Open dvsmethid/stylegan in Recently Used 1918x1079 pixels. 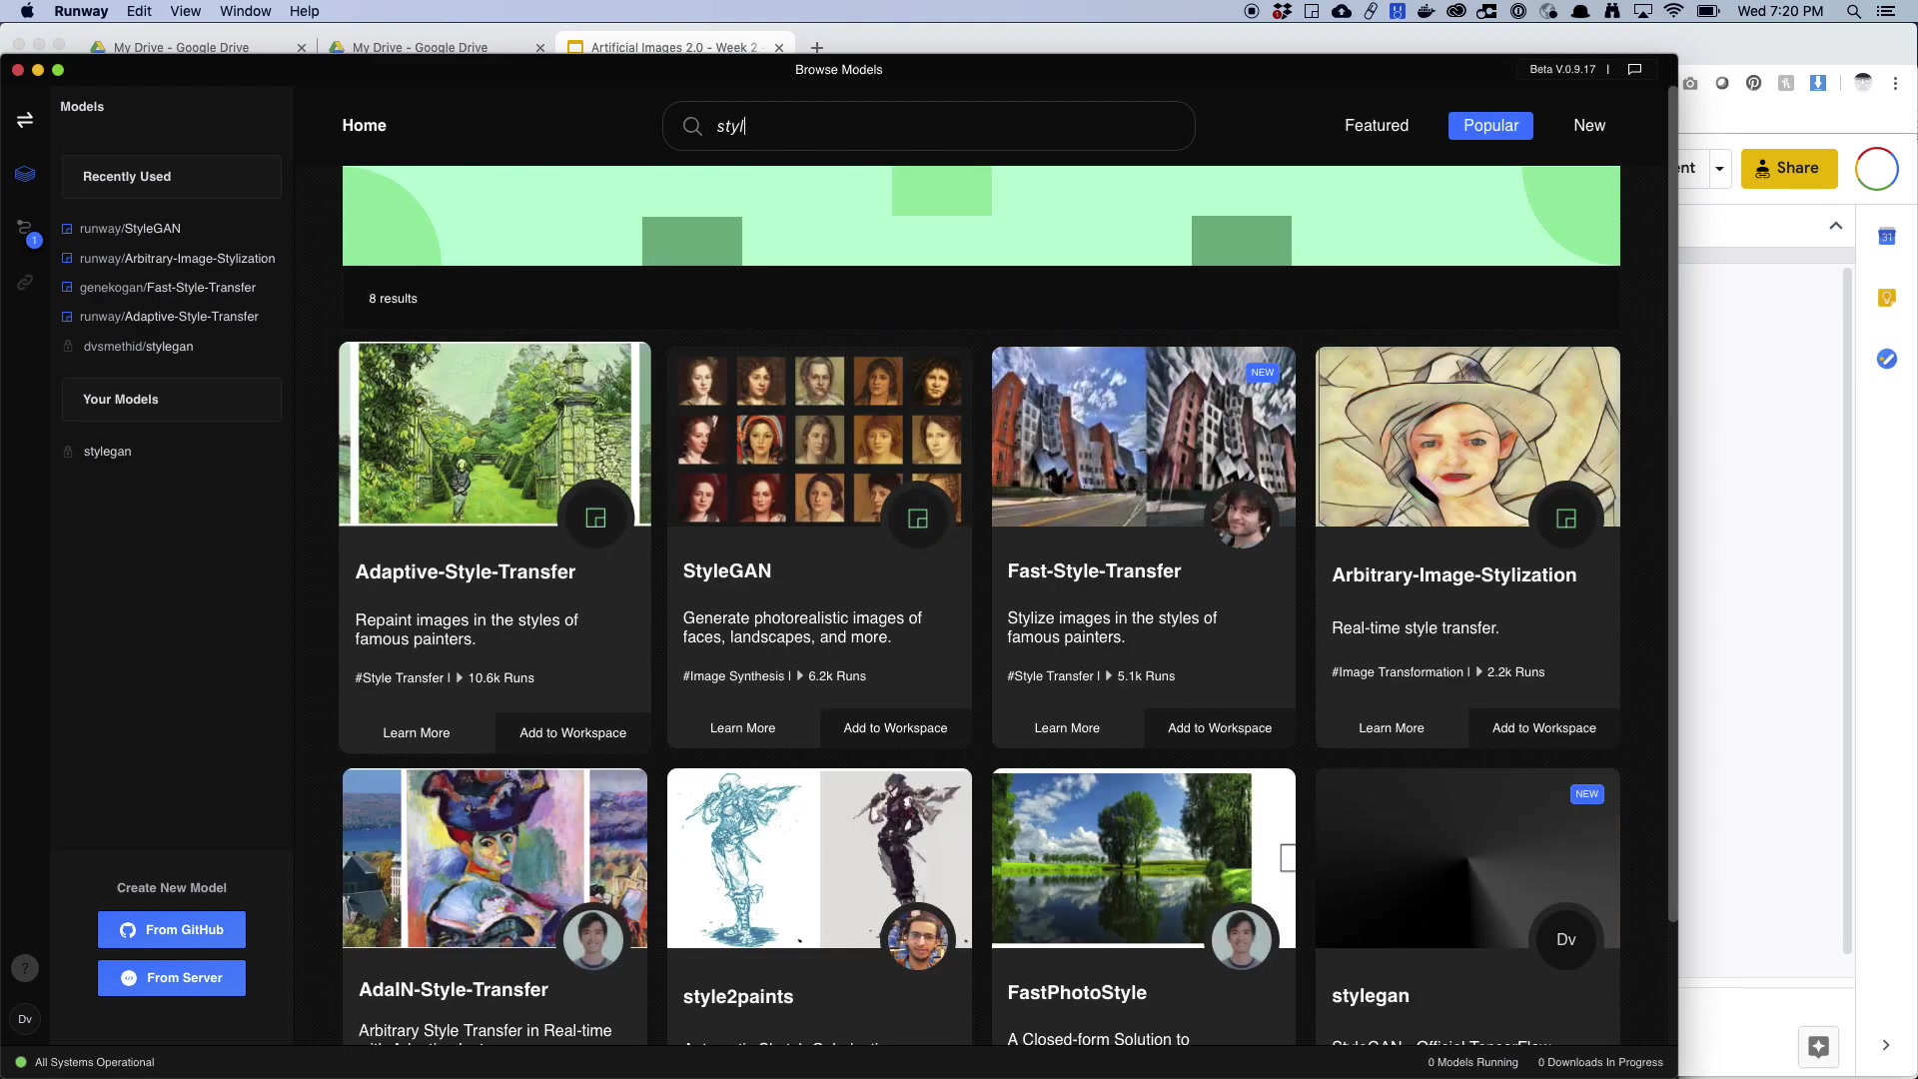138,347
